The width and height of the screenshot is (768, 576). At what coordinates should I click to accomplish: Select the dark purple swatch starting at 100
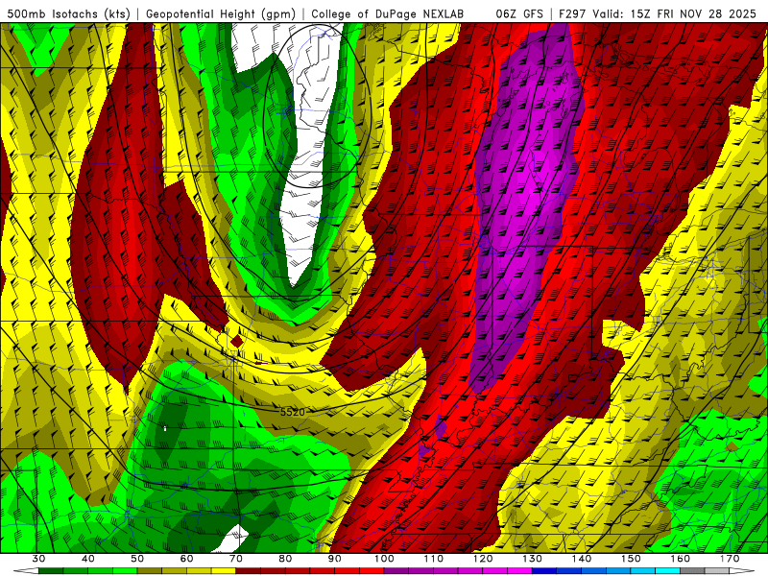(396, 570)
